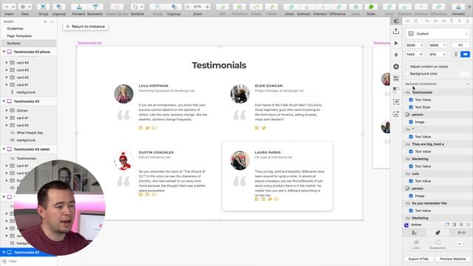Uncheck Text Value under Lulu override
Screen dimensions: 473x266
[411, 181]
